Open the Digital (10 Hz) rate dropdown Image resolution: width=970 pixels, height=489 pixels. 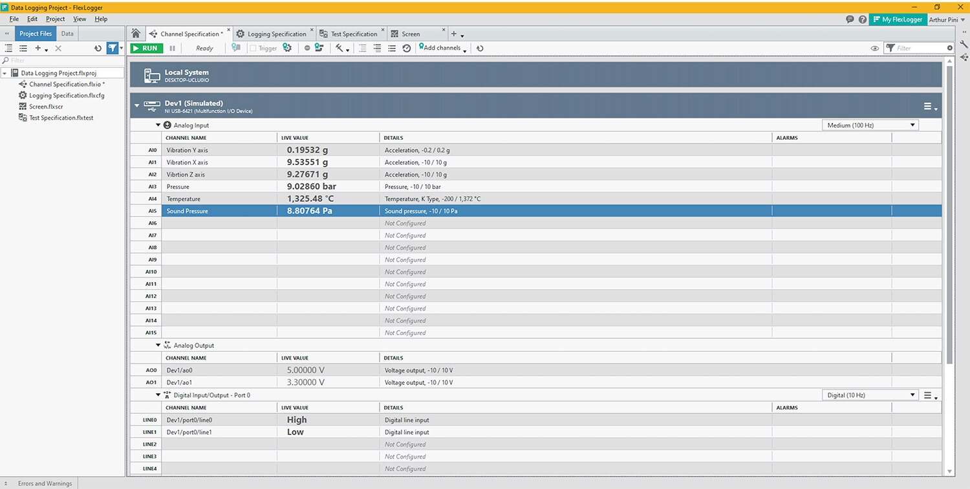click(870, 395)
